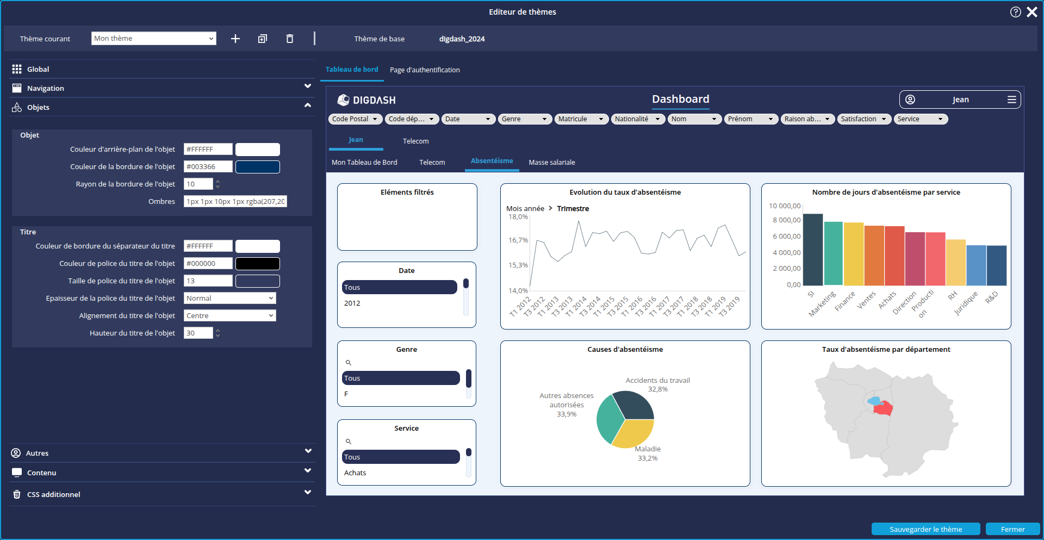Viewport: 1044px width, 540px height.
Task: Click the Global grid icon
Action: (x=17, y=69)
